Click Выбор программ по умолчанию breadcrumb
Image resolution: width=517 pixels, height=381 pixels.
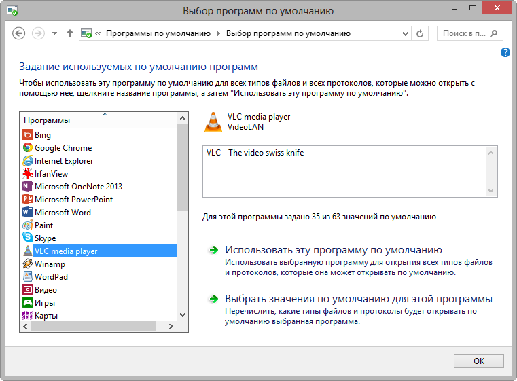pos(288,33)
